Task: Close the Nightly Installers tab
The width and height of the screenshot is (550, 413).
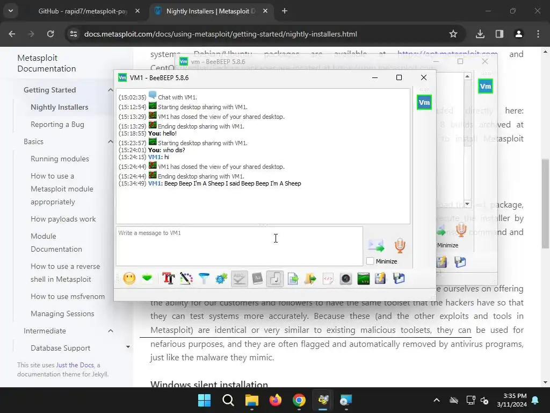Action: [265, 11]
